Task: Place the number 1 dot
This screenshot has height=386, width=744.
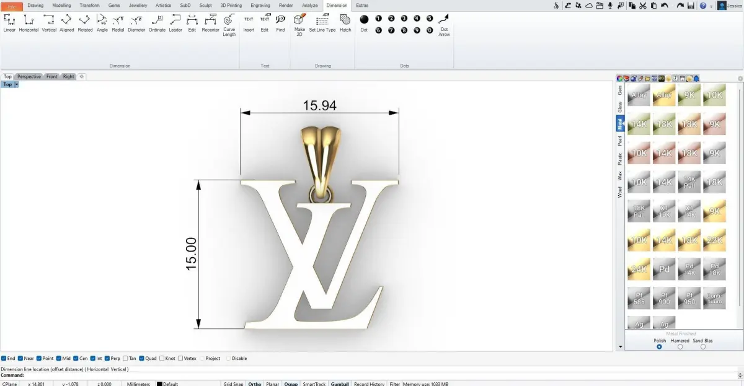Action: click(x=379, y=19)
